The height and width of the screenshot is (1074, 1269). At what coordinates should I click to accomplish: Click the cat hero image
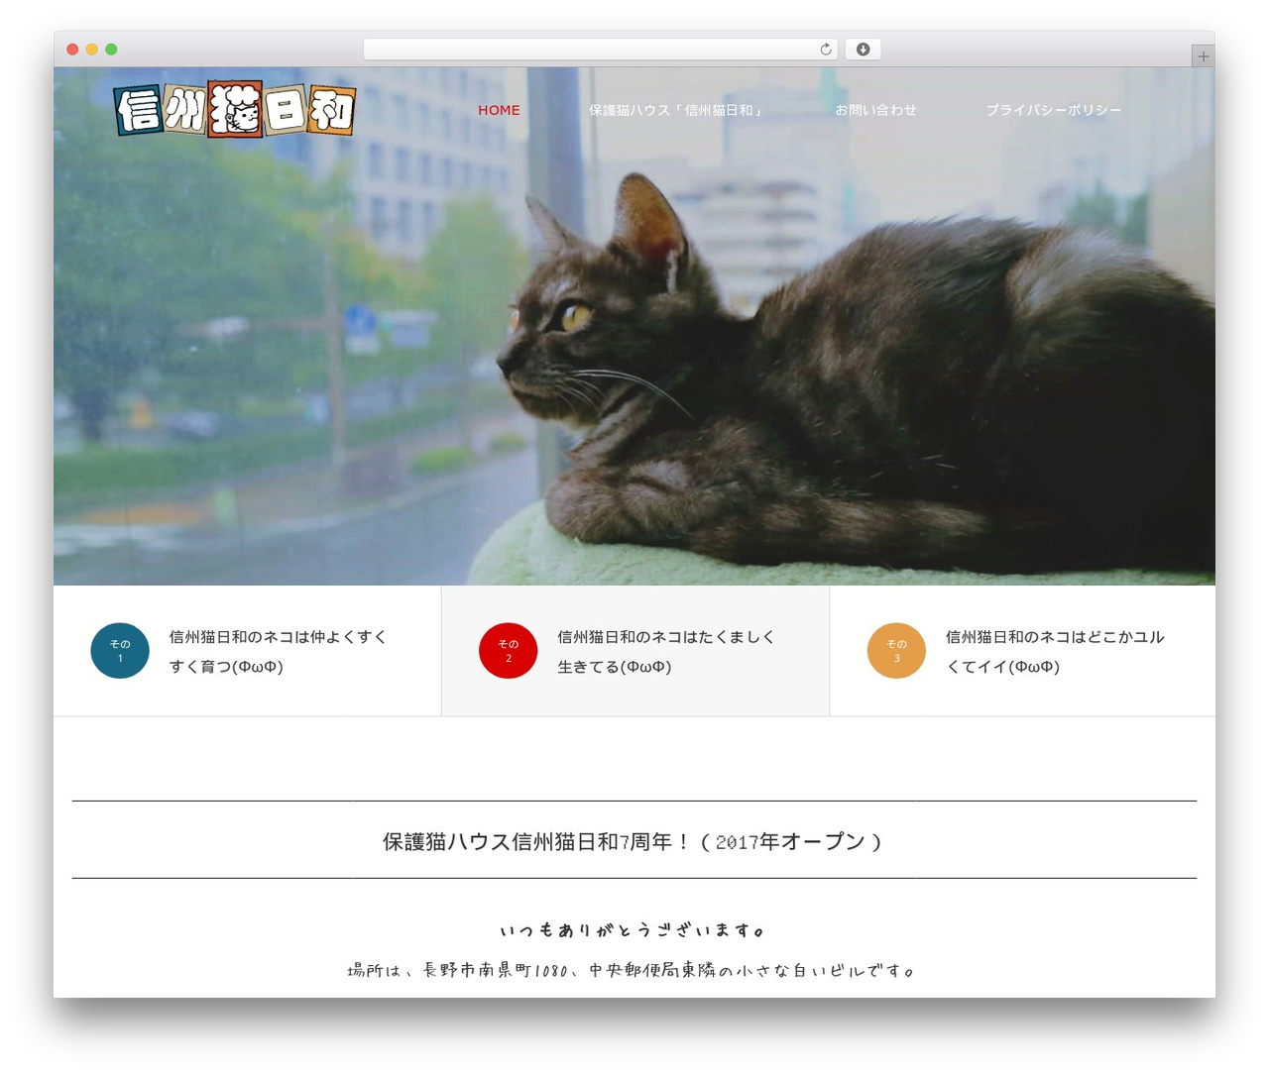634,327
